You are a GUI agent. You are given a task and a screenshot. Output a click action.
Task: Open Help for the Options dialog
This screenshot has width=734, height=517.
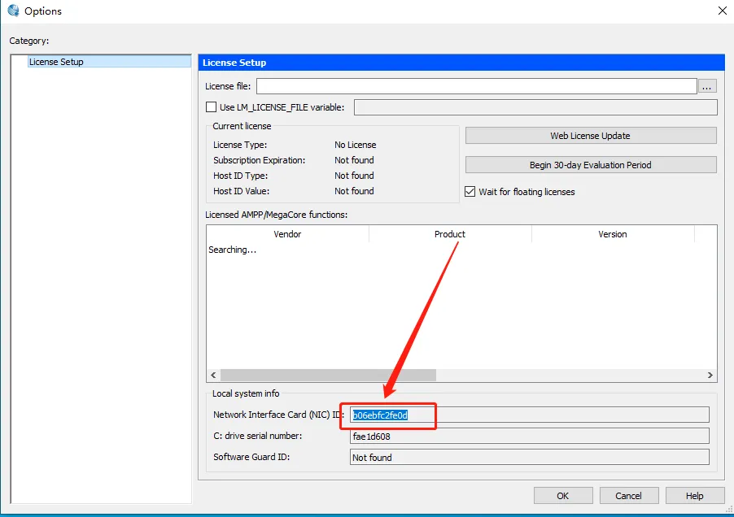(x=695, y=496)
